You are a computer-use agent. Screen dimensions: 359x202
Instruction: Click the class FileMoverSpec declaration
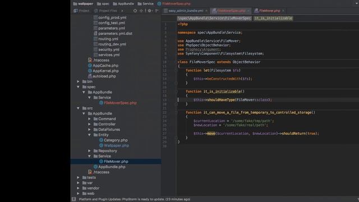(219, 62)
